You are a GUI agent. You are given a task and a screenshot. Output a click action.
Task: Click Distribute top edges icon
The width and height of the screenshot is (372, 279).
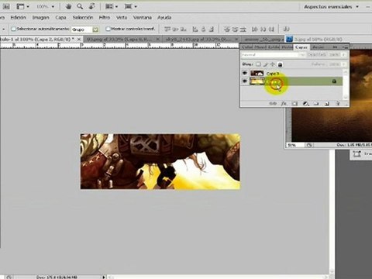coord(227,29)
